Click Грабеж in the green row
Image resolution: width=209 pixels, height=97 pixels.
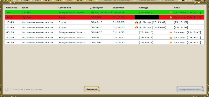(27, 13)
